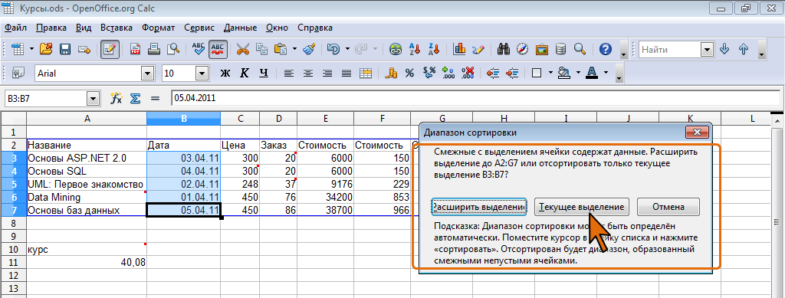Decrease indent icon

point(493,73)
